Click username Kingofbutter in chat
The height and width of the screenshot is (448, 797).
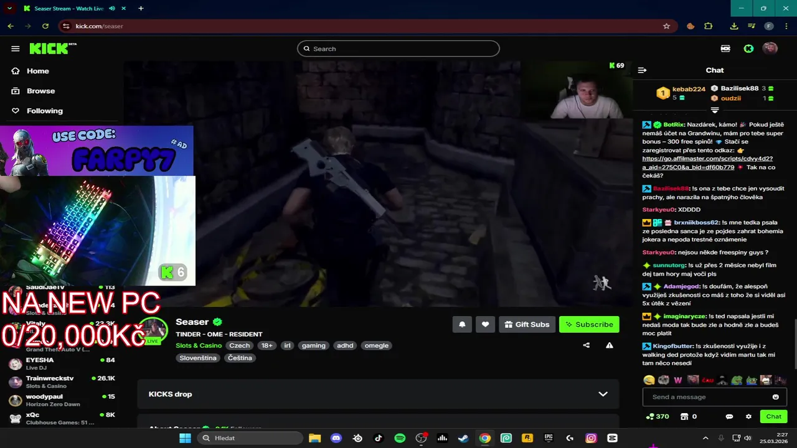[672, 346]
